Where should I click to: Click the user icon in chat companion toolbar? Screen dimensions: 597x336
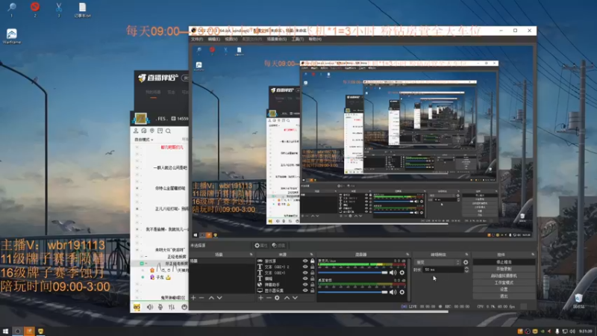(x=136, y=131)
